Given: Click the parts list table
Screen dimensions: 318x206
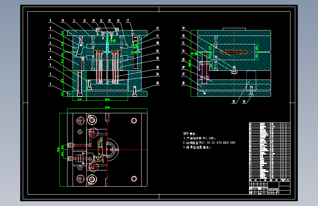Looking at the screenshot, I should click(270, 152).
